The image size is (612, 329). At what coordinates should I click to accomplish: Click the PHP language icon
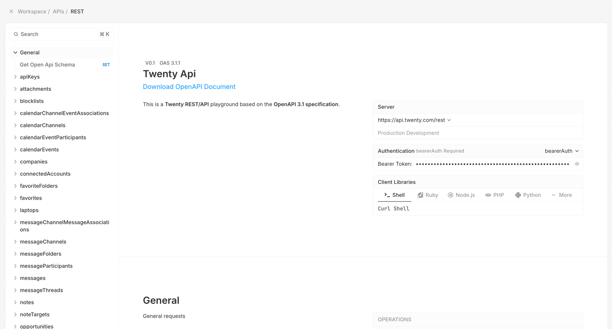pyautogui.click(x=488, y=195)
